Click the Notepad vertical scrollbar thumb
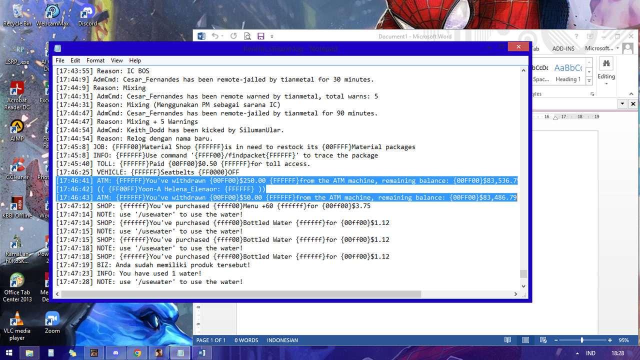This screenshot has height=360, width=640. click(523, 273)
